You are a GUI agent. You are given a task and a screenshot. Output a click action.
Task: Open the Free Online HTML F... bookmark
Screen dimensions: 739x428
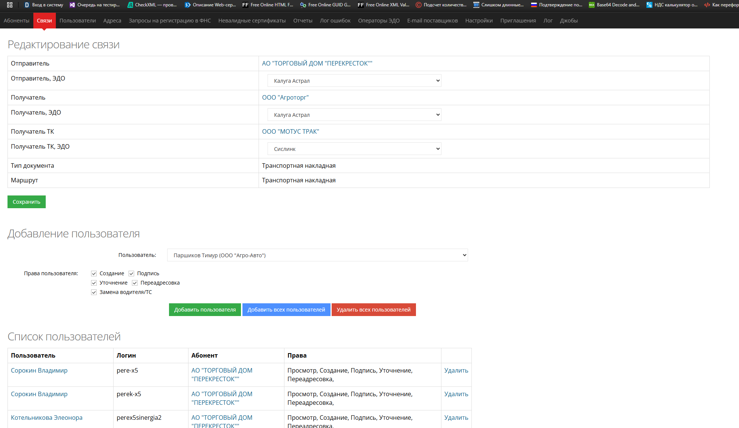(x=268, y=5)
